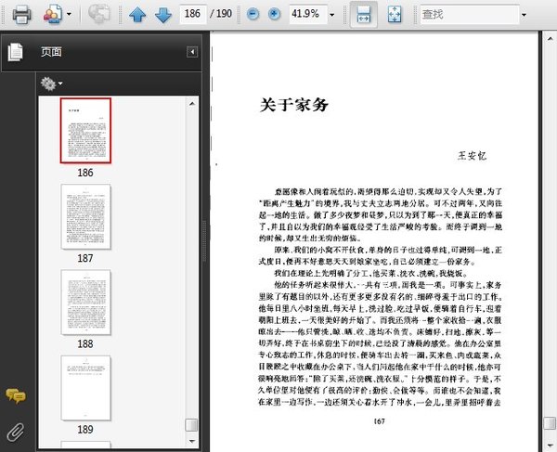The width and height of the screenshot is (557, 452).
Task: Toggle fit one full page view
Action: [394, 14]
